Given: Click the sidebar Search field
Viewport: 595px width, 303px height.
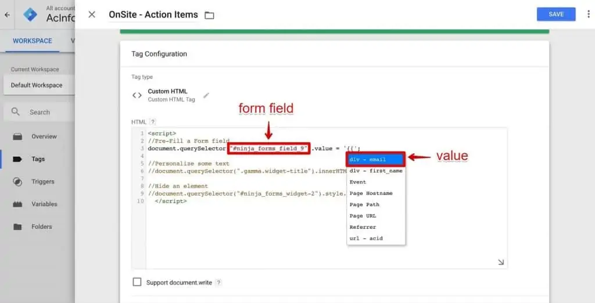Looking at the screenshot, I should point(40,112).
